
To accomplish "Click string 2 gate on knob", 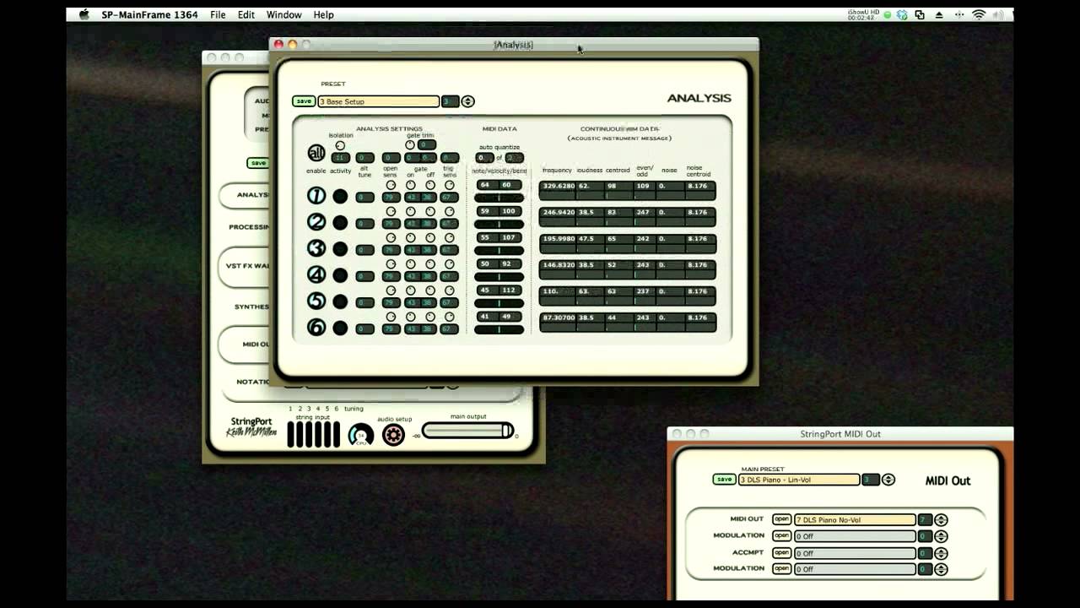I will click(411, 211).
